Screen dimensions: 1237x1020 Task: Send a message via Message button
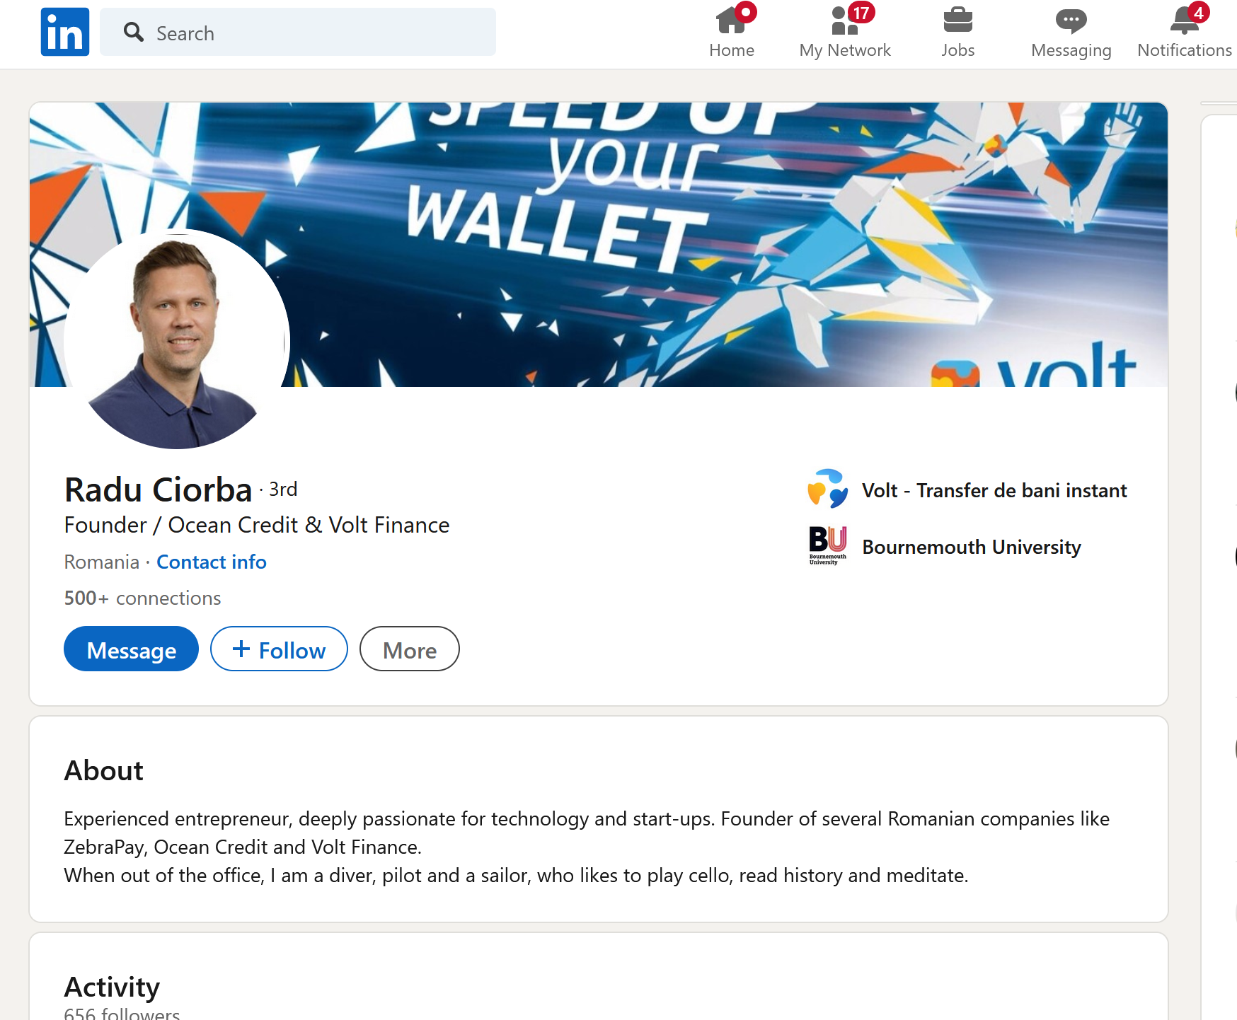(131, 649)
